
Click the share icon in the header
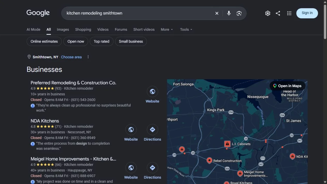pos(278,13)
